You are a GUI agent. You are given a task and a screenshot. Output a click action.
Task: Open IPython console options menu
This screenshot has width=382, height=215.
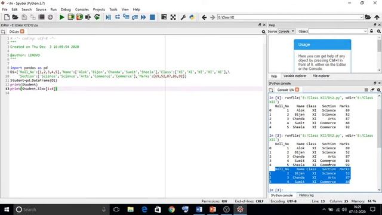click(379, 90)
